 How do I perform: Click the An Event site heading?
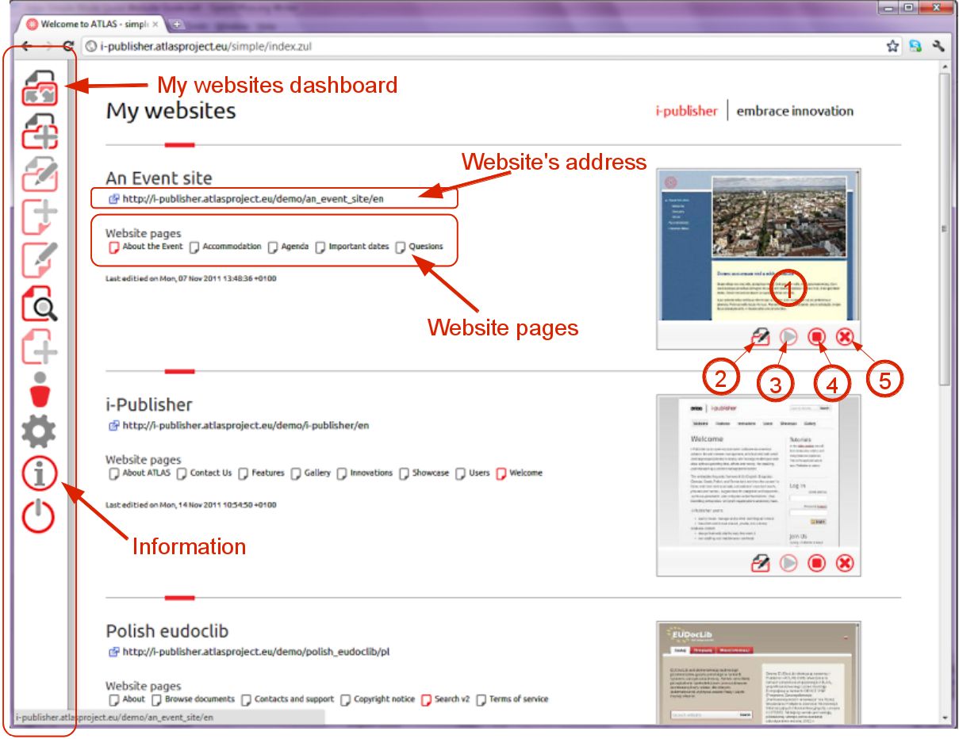click(x=159, y=178)
